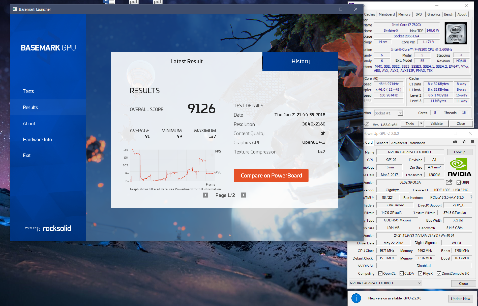Click the Graphics API value OpenGL 4.3

click(x=314, y=142)
